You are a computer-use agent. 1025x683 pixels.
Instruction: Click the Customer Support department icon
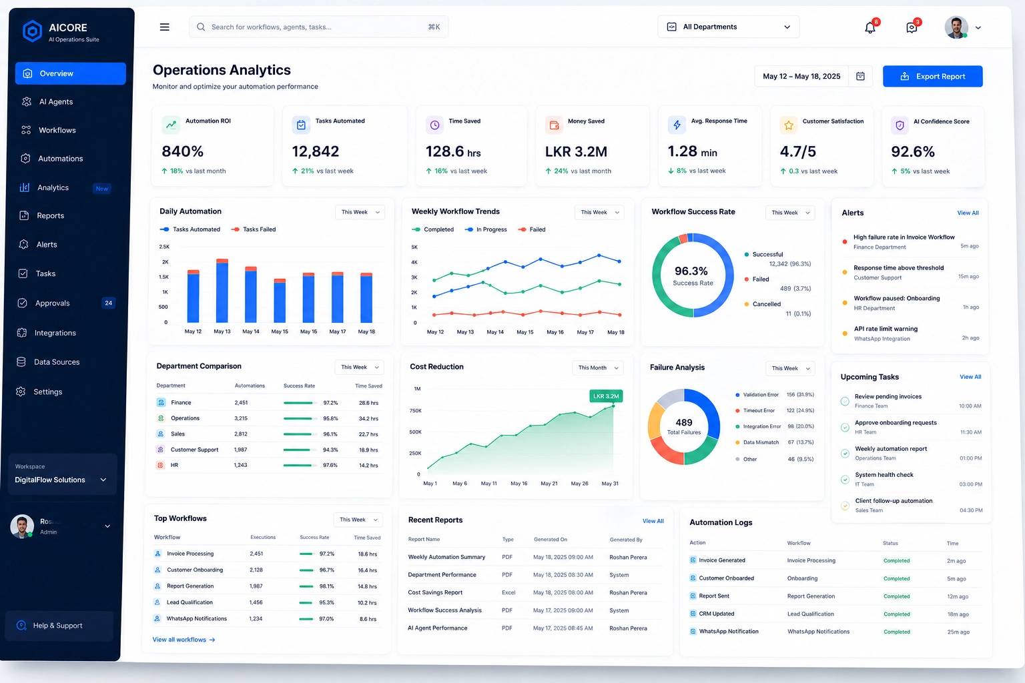[x=161, y=450]
